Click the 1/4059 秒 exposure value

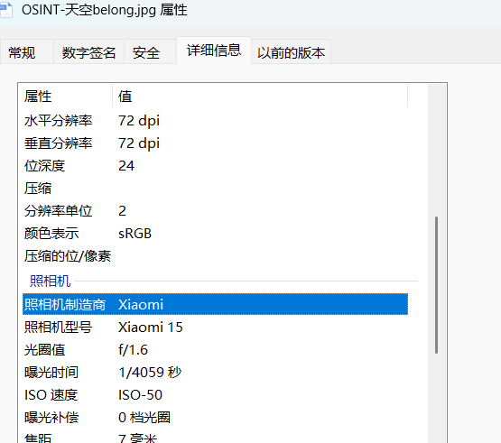pos(150,373)
